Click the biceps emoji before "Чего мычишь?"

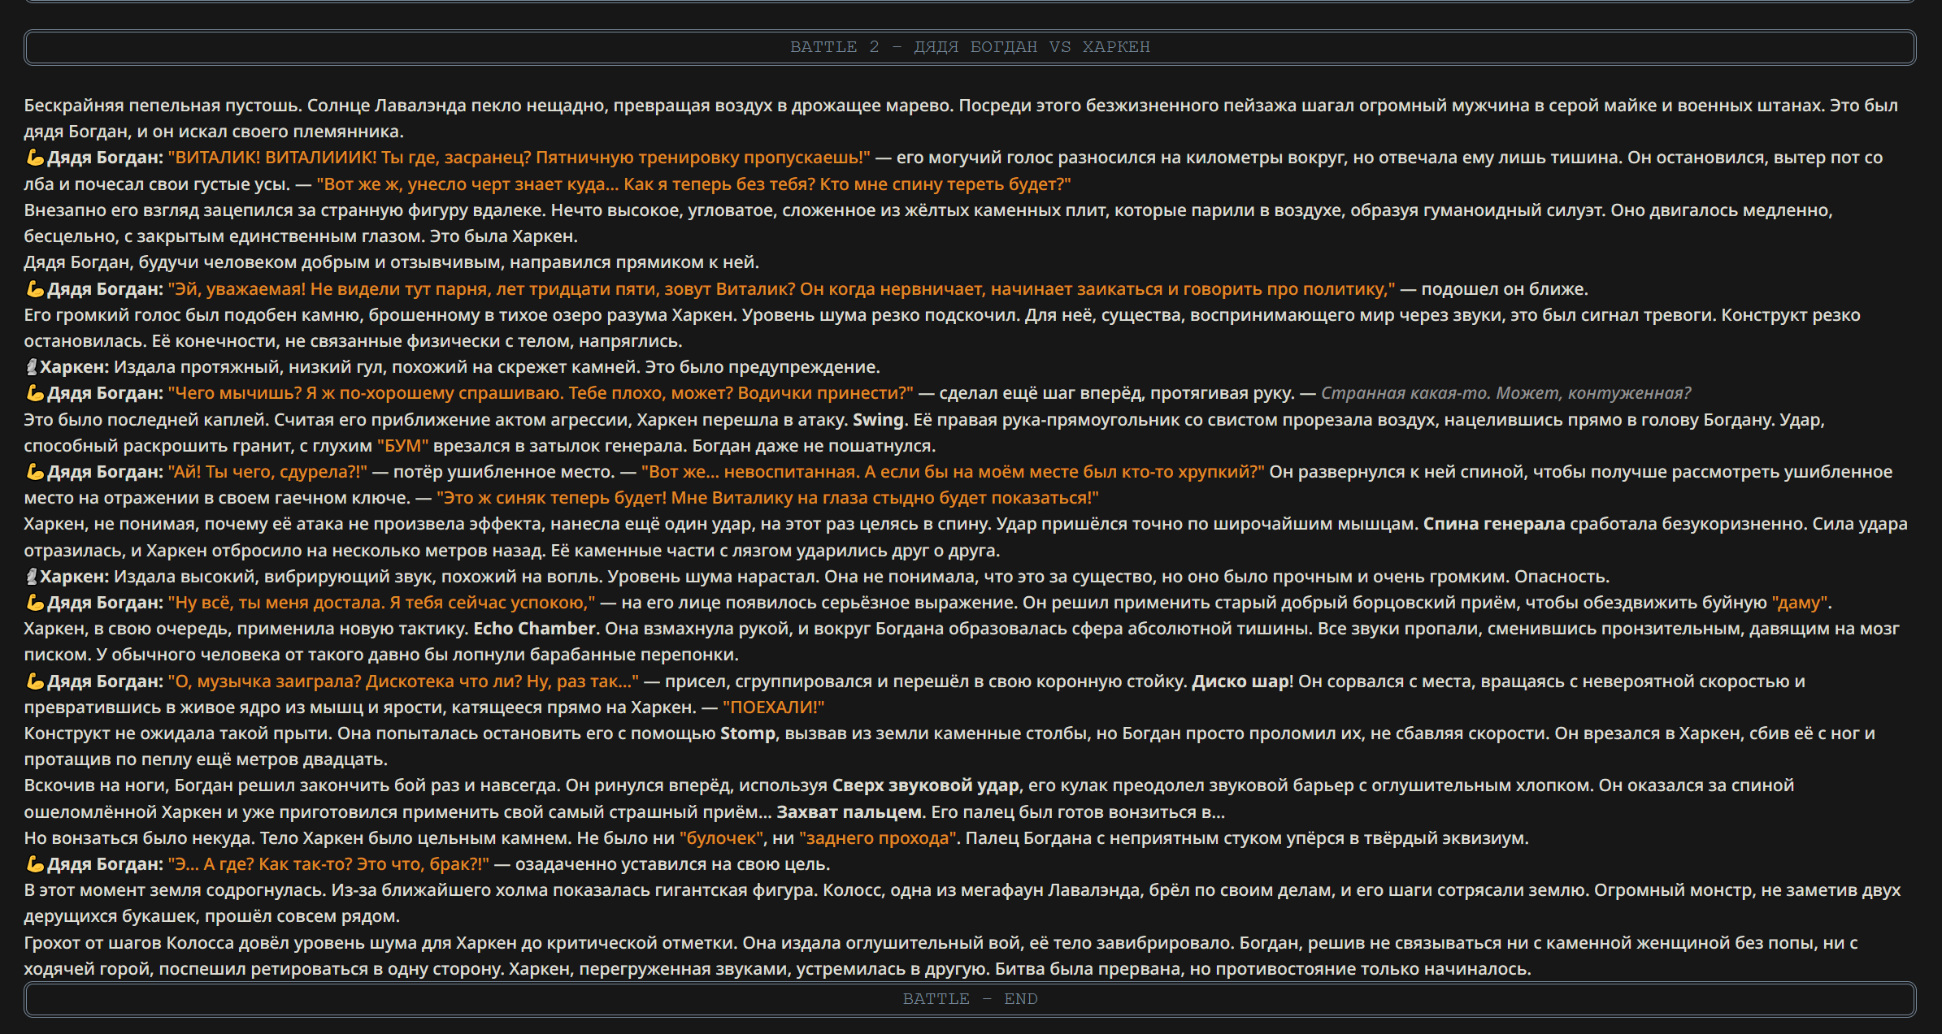[x=34, y=393]
